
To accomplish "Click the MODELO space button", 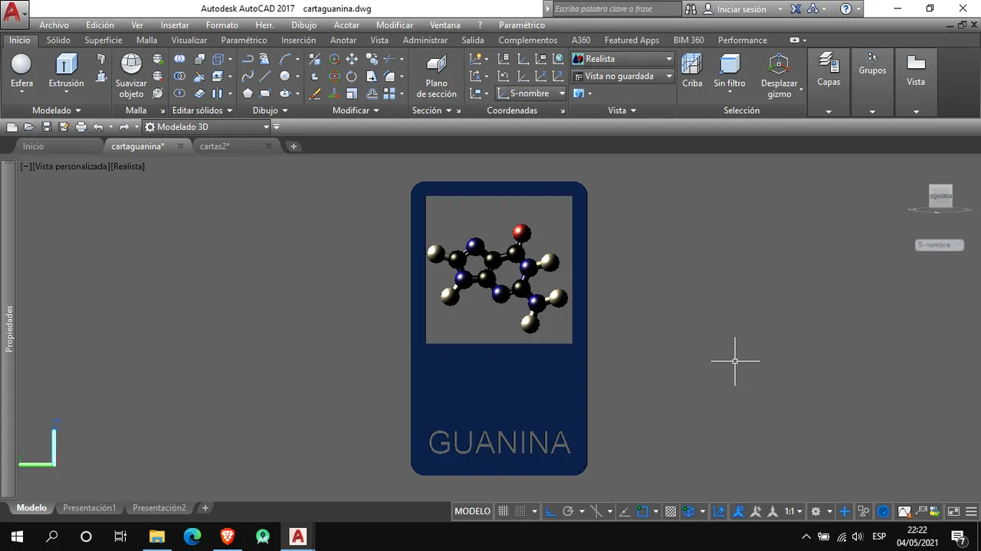I will [472, 511].
